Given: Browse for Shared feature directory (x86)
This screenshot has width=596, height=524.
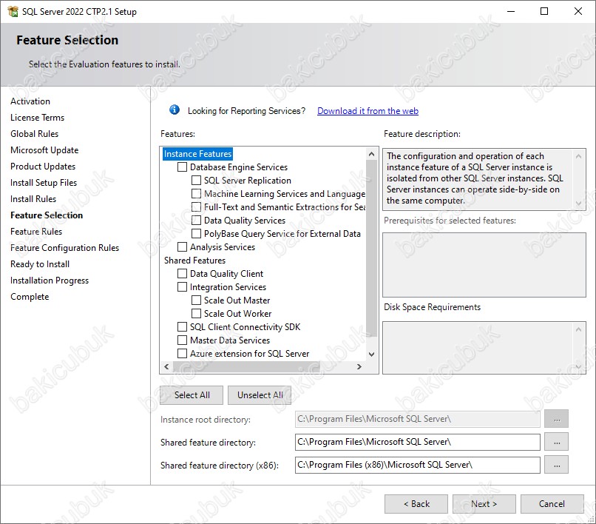Looking at the screenshot, I should [557, 465].
